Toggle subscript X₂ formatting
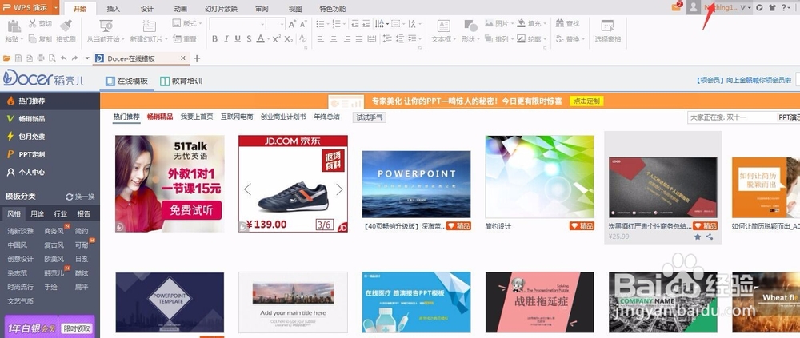This screenshot has width=800, height=338. [x=288, y=38]
